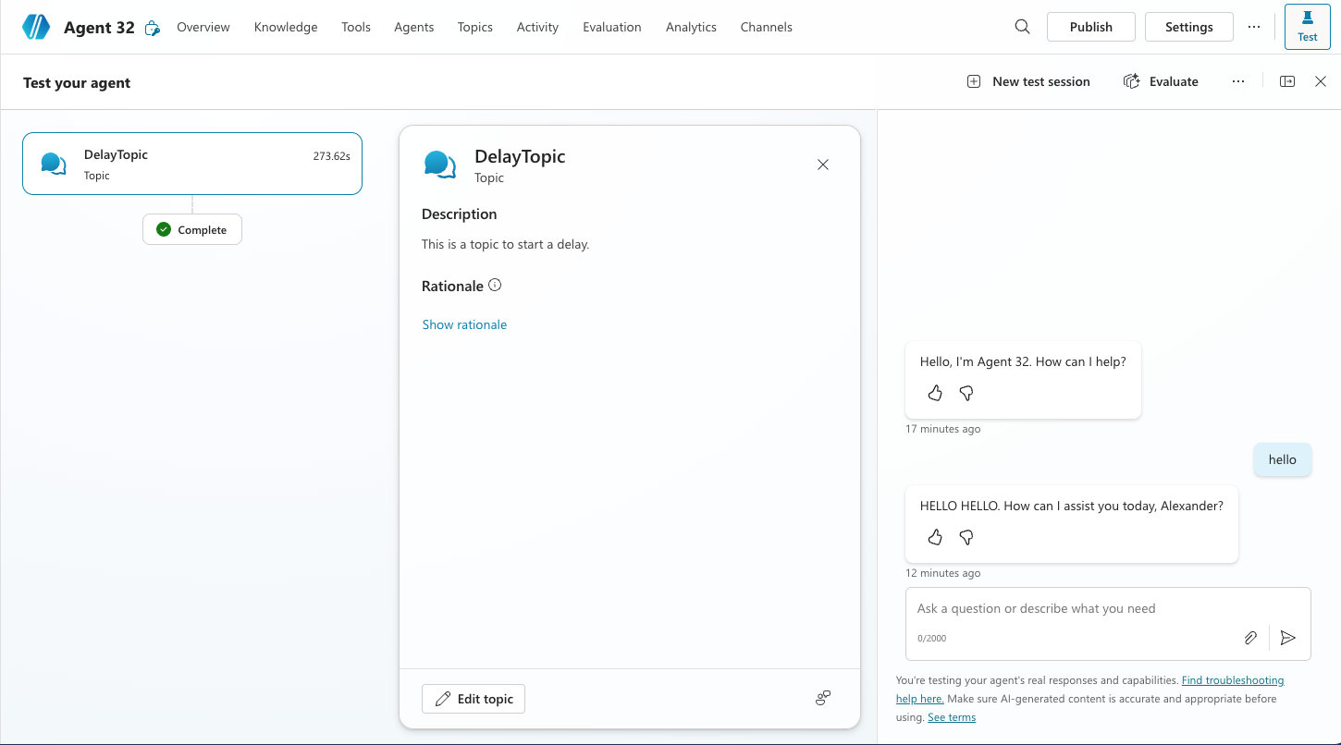Click the paperclip attach icon
1341x745 pixels.
pyautogui.click(x=1249, y=638)
